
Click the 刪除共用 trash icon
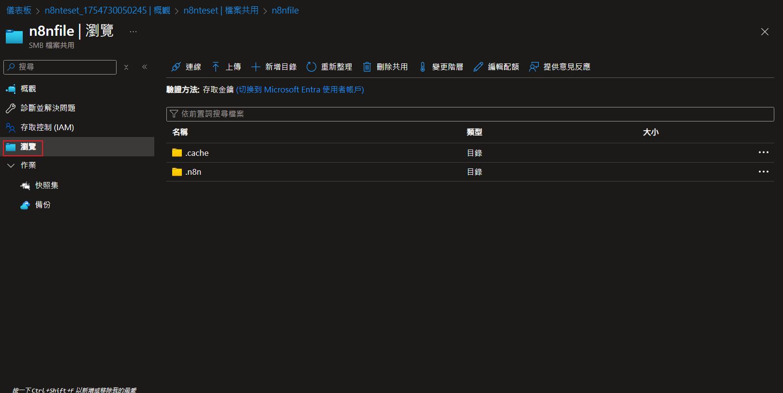[367, 67]
